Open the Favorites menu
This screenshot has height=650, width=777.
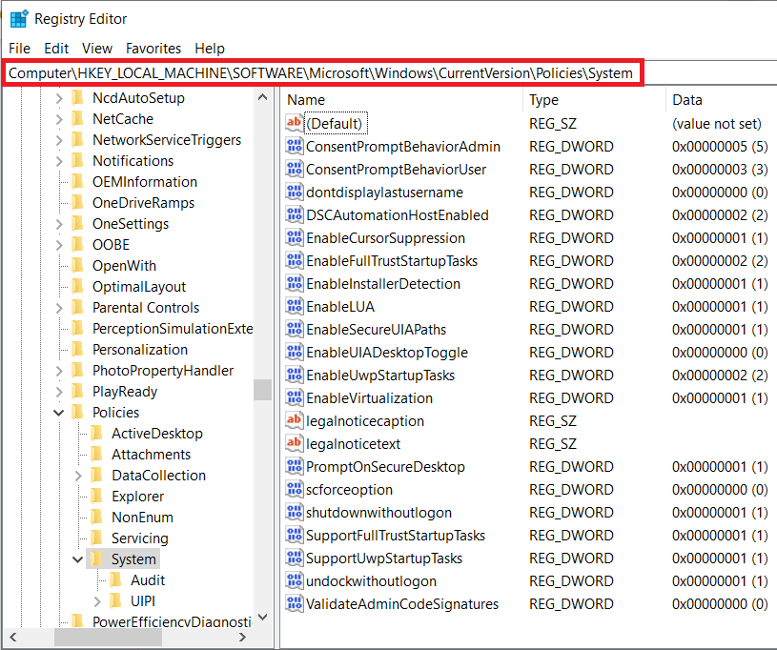(153, 48)
